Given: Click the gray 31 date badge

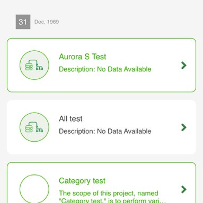Looking at the screenshot, I should 23,22.
